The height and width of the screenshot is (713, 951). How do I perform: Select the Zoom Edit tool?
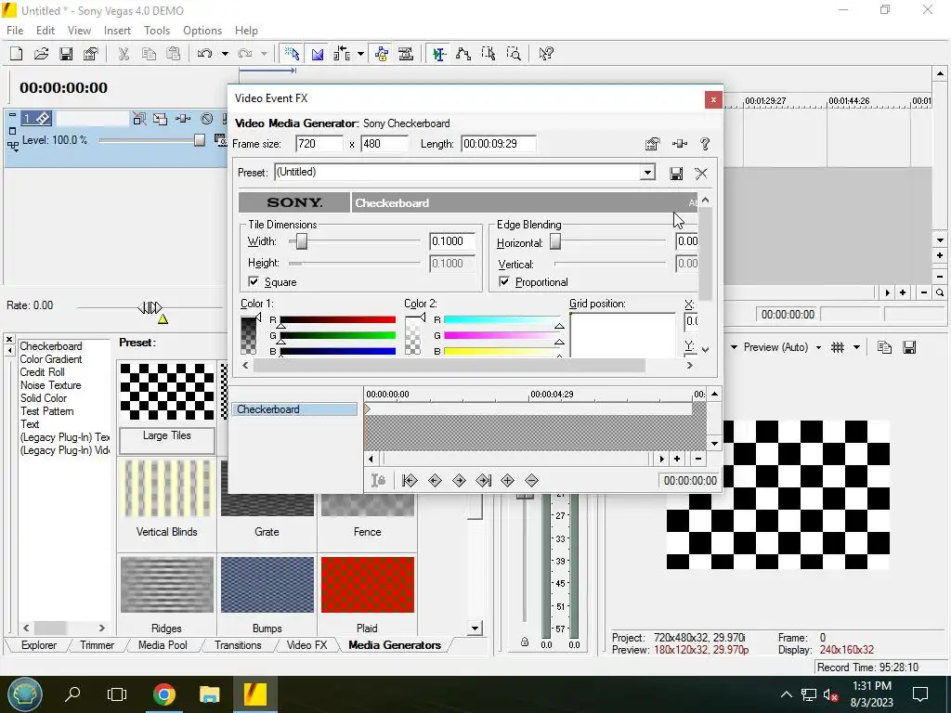(513, 54)
